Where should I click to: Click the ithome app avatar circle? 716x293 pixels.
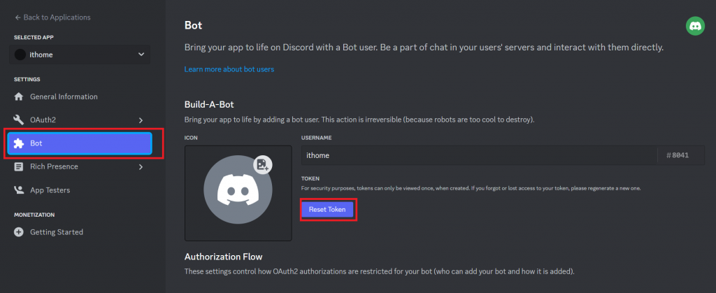point(20,55)
